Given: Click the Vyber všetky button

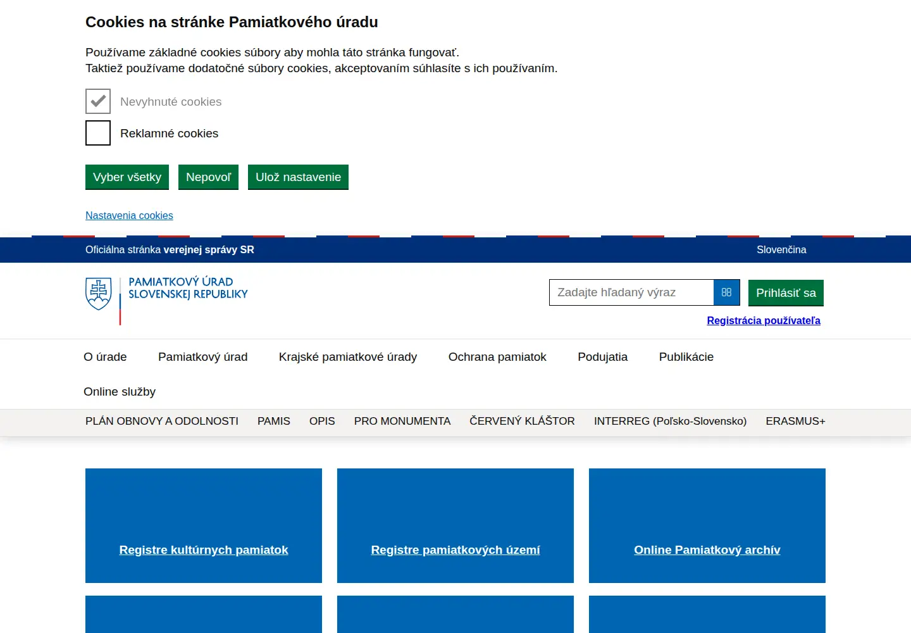Looking at the screenshot, I should [x=127, y=177].
